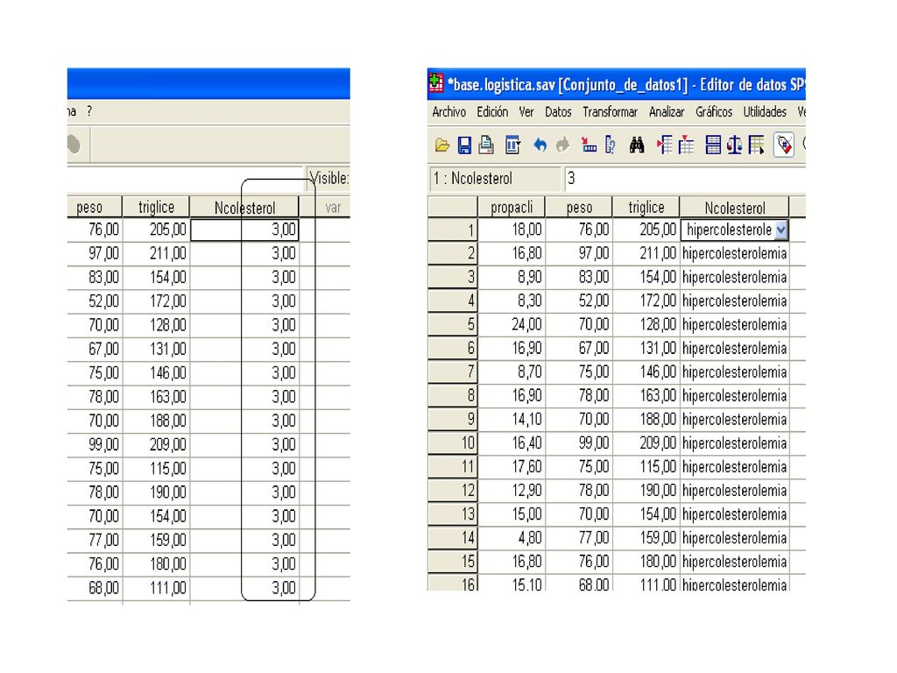Open the Edición menu

tap(492, 112)
